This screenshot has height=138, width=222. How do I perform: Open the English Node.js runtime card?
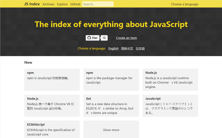[x=170, y=79]
